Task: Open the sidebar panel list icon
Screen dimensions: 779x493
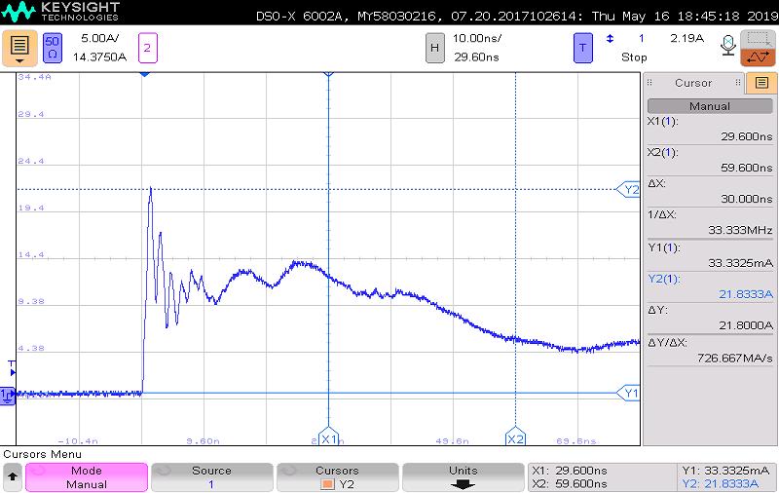Action: point(761,83)
